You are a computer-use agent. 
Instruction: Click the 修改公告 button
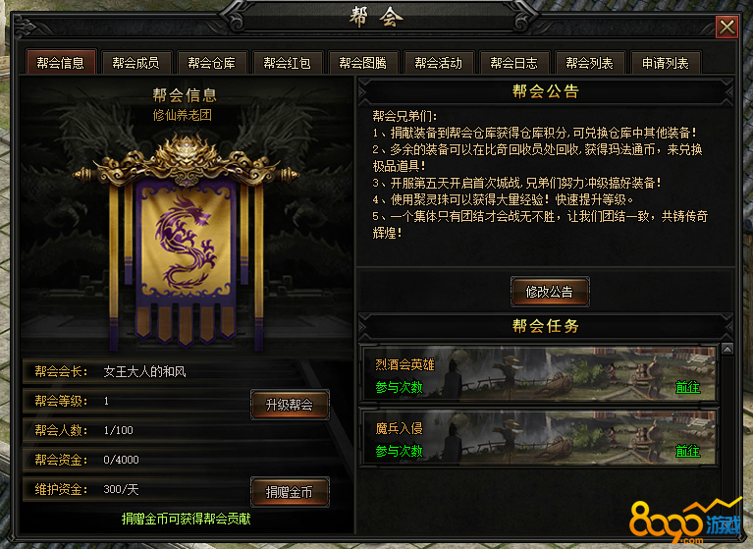pyautogui.click(x=550, y=292)
